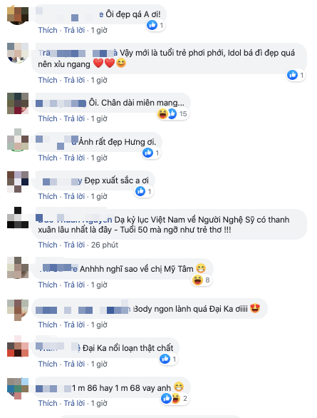Image resolution: width=317 pixels, height=418 pixels.
Task: View reactions on '1 m 86 hay 1 m 68' comment
Action: point(175,399)
